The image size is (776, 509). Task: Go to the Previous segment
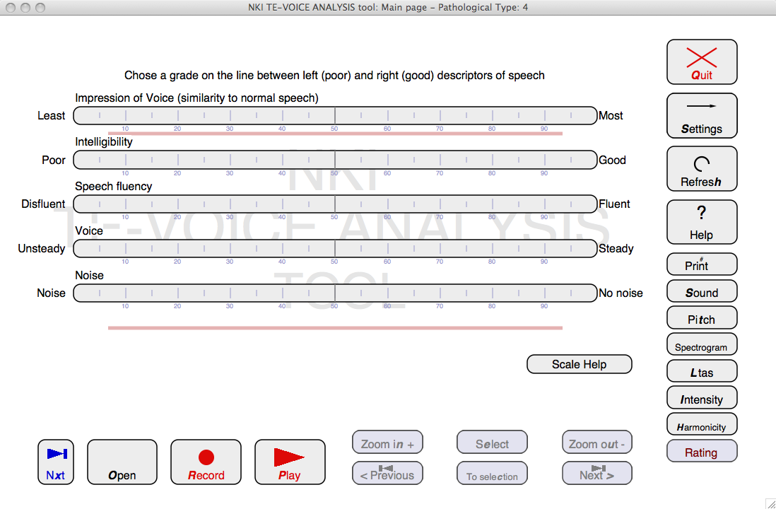click(x=387, y=474)
